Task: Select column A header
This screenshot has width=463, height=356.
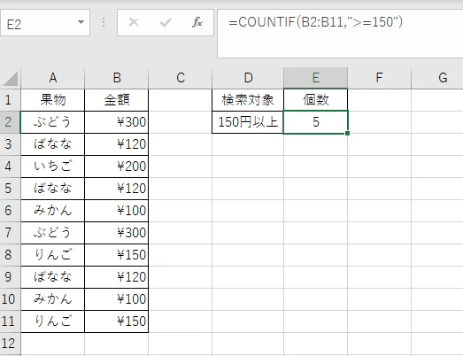Action: [53, 78]
